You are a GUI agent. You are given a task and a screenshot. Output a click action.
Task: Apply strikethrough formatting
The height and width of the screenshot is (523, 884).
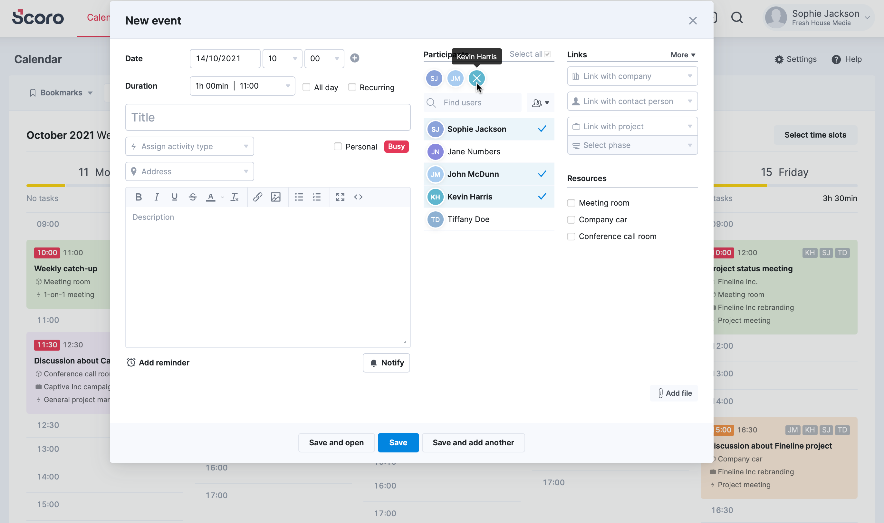pyautogui.click(x=192, y=197)
